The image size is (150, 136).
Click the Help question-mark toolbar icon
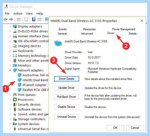click(x=34, y=19)
